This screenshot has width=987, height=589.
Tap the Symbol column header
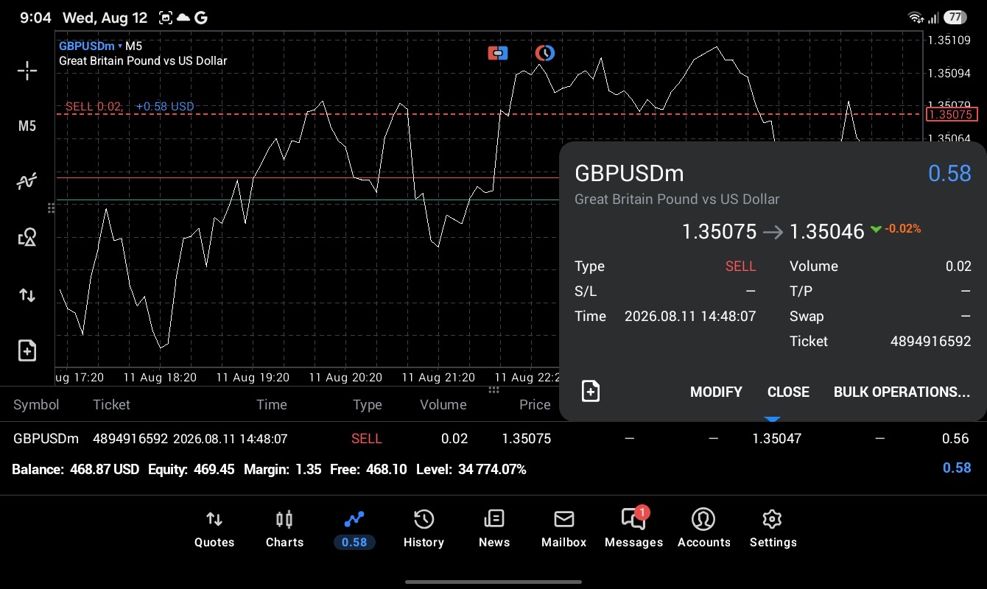click(x=36, y=404)
